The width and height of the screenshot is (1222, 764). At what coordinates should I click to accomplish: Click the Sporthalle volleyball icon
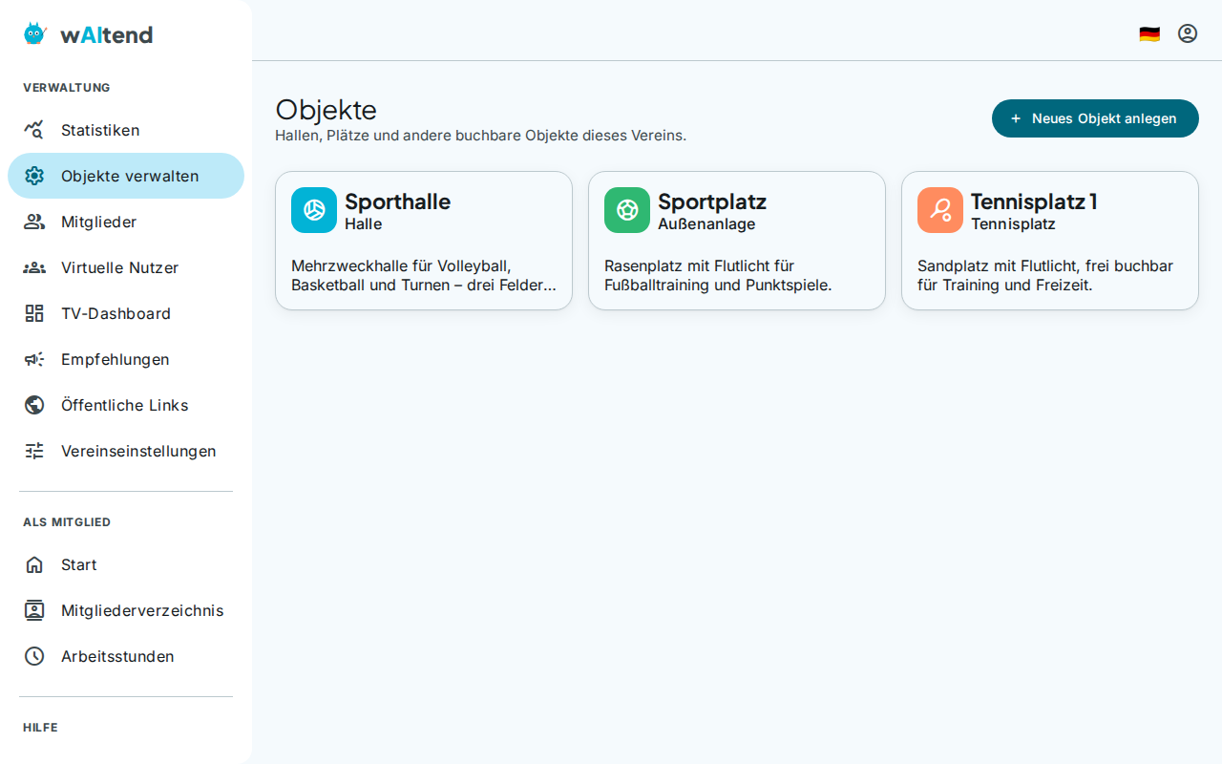(x=314, y=210)
